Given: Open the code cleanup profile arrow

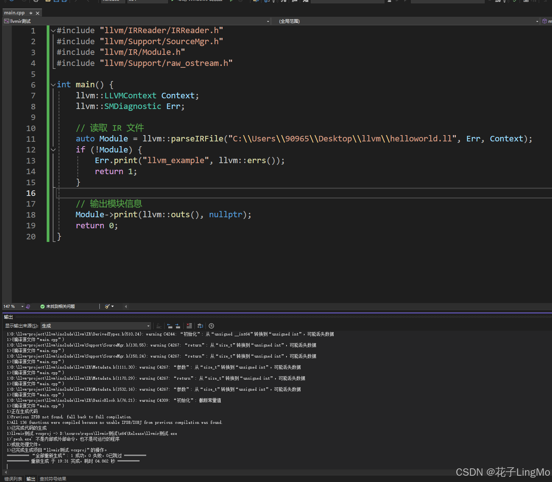Looking at the screenshot, I should [x=112, y=306].
